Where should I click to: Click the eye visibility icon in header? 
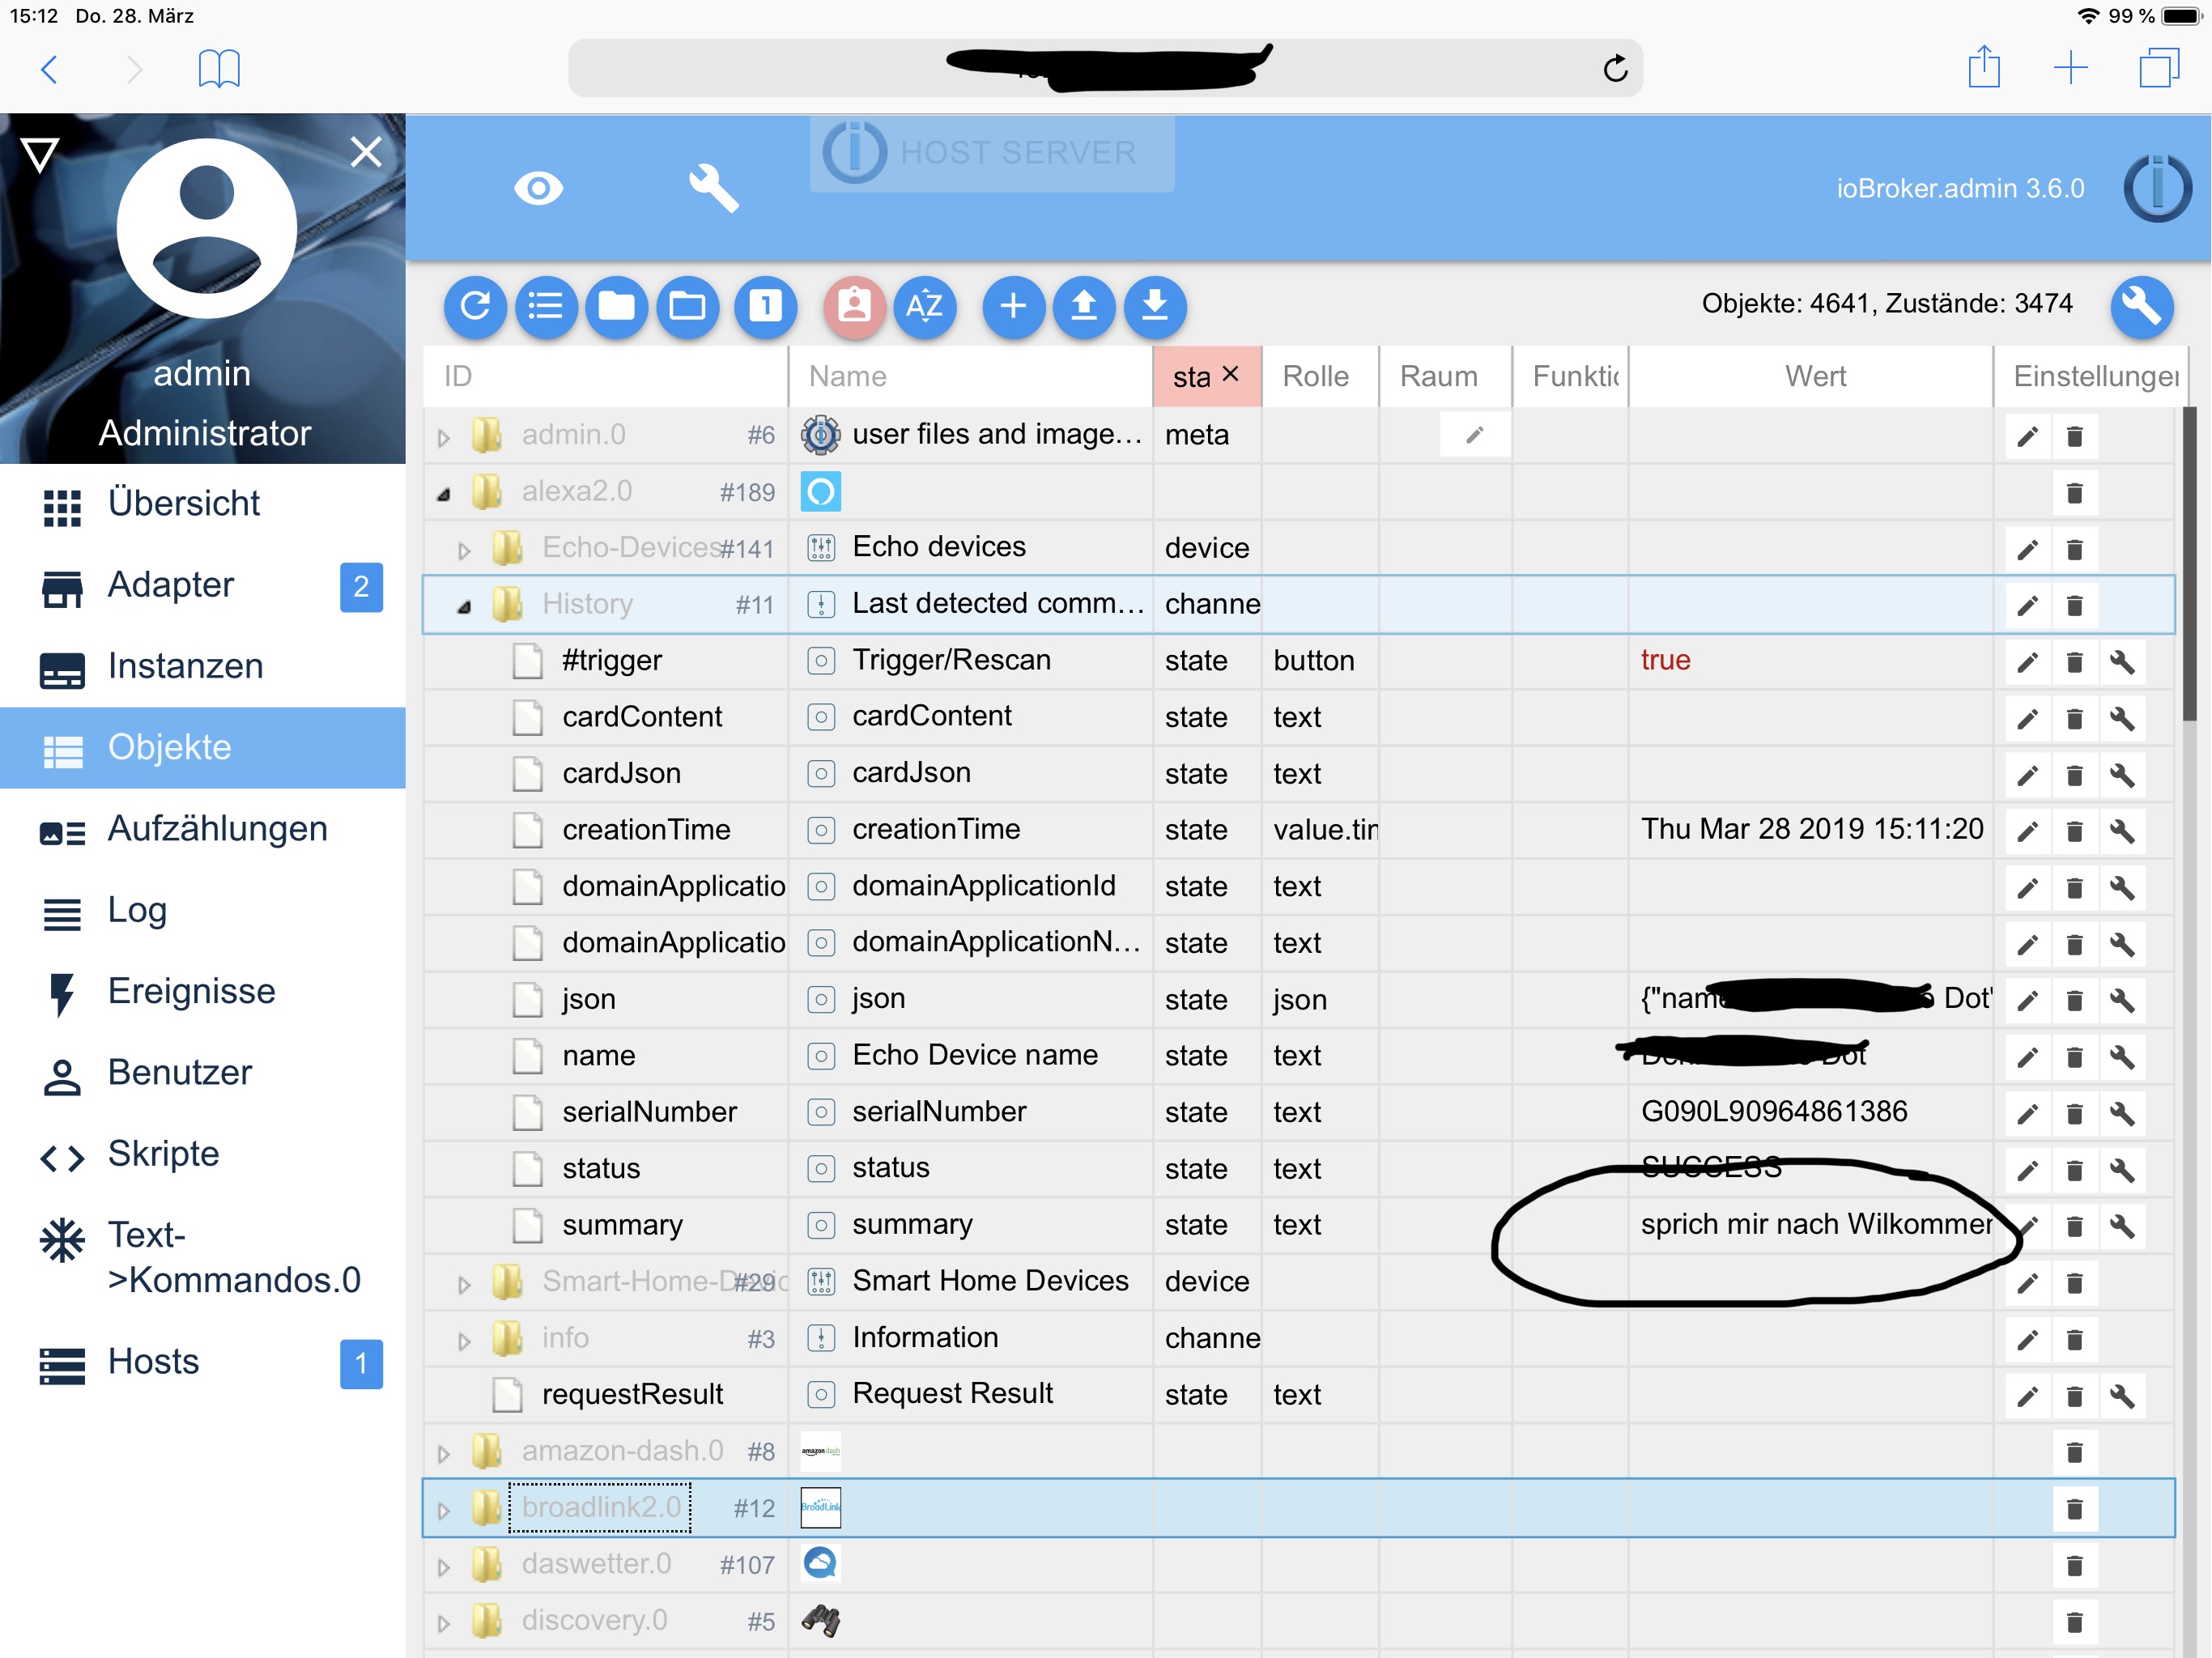pos(538,188)
